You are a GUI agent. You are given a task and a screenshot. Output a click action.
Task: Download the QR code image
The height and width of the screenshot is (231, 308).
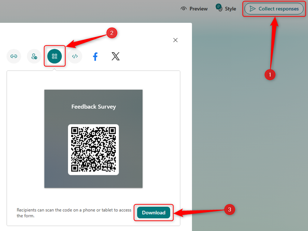[153, 213]
